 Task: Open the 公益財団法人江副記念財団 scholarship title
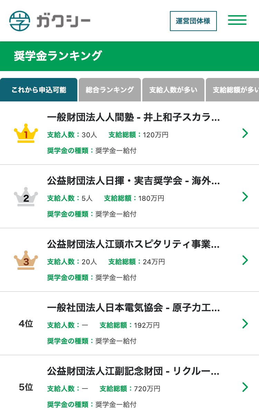(133, 372)
